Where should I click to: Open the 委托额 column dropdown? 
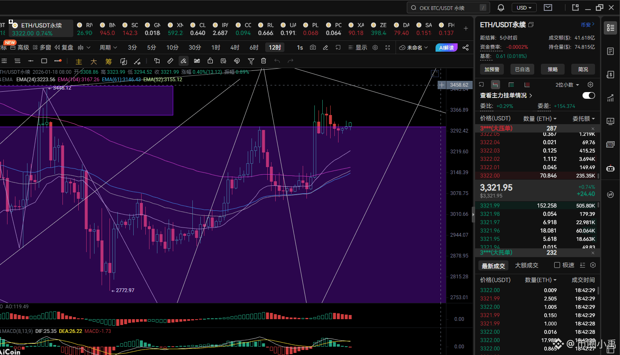pos(584,119)
